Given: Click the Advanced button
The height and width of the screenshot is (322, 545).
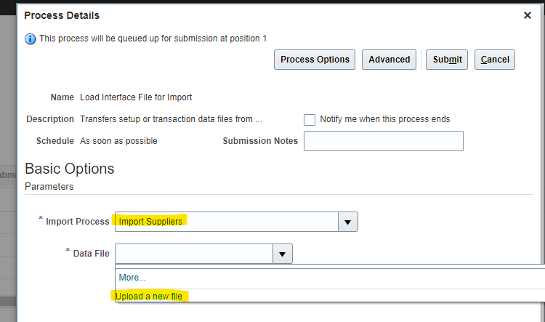Looking at the screenshot, I should pos(389,60).
